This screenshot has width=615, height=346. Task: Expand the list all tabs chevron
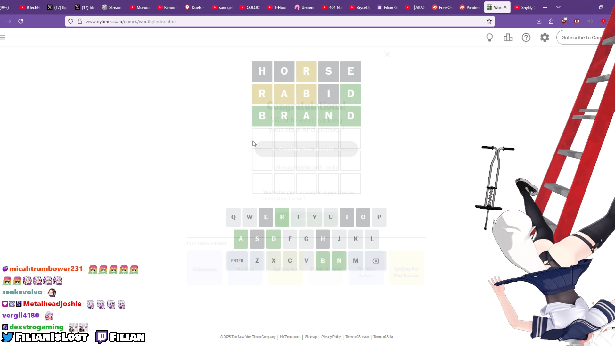pyautogui.click(x=558, y=7)
